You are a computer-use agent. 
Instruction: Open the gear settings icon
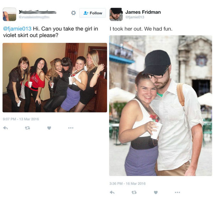point(73,13)
